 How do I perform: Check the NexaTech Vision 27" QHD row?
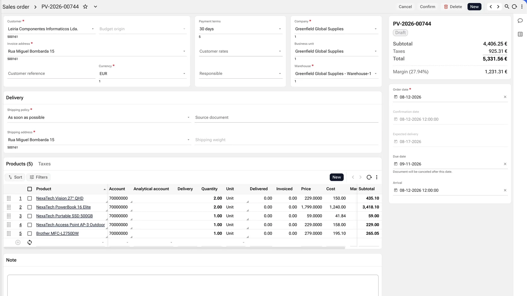(30, 198)
